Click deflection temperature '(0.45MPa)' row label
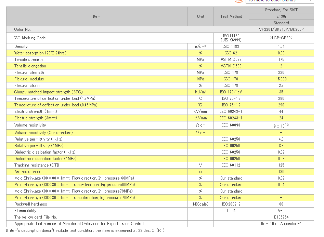The width and height of the screenshot is (324, 237). [56, 105]
